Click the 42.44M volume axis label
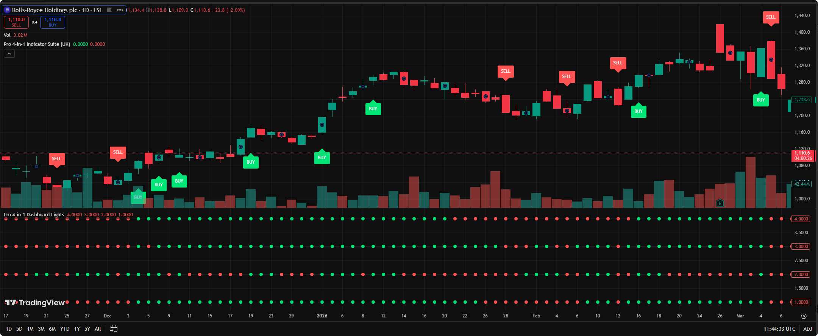 pyautogui.click(x=802, y=184)
